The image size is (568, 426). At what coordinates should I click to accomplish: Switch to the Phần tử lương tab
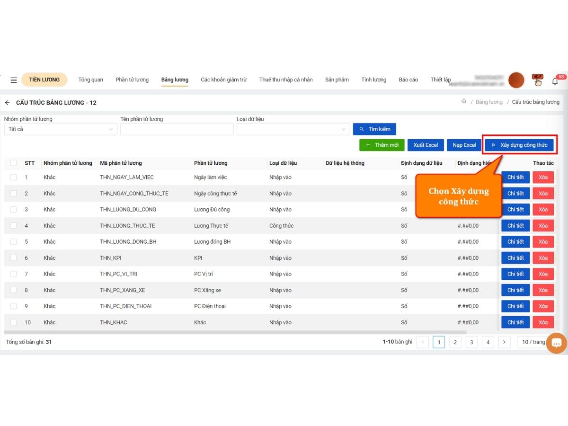point(132,80)
